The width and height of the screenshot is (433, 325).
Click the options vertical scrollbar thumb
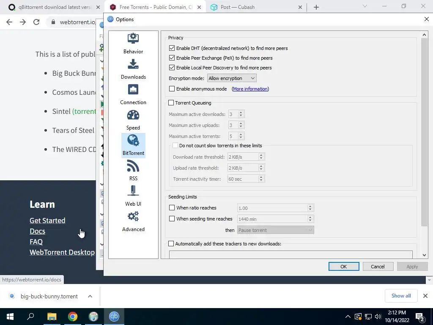(424, 132)
